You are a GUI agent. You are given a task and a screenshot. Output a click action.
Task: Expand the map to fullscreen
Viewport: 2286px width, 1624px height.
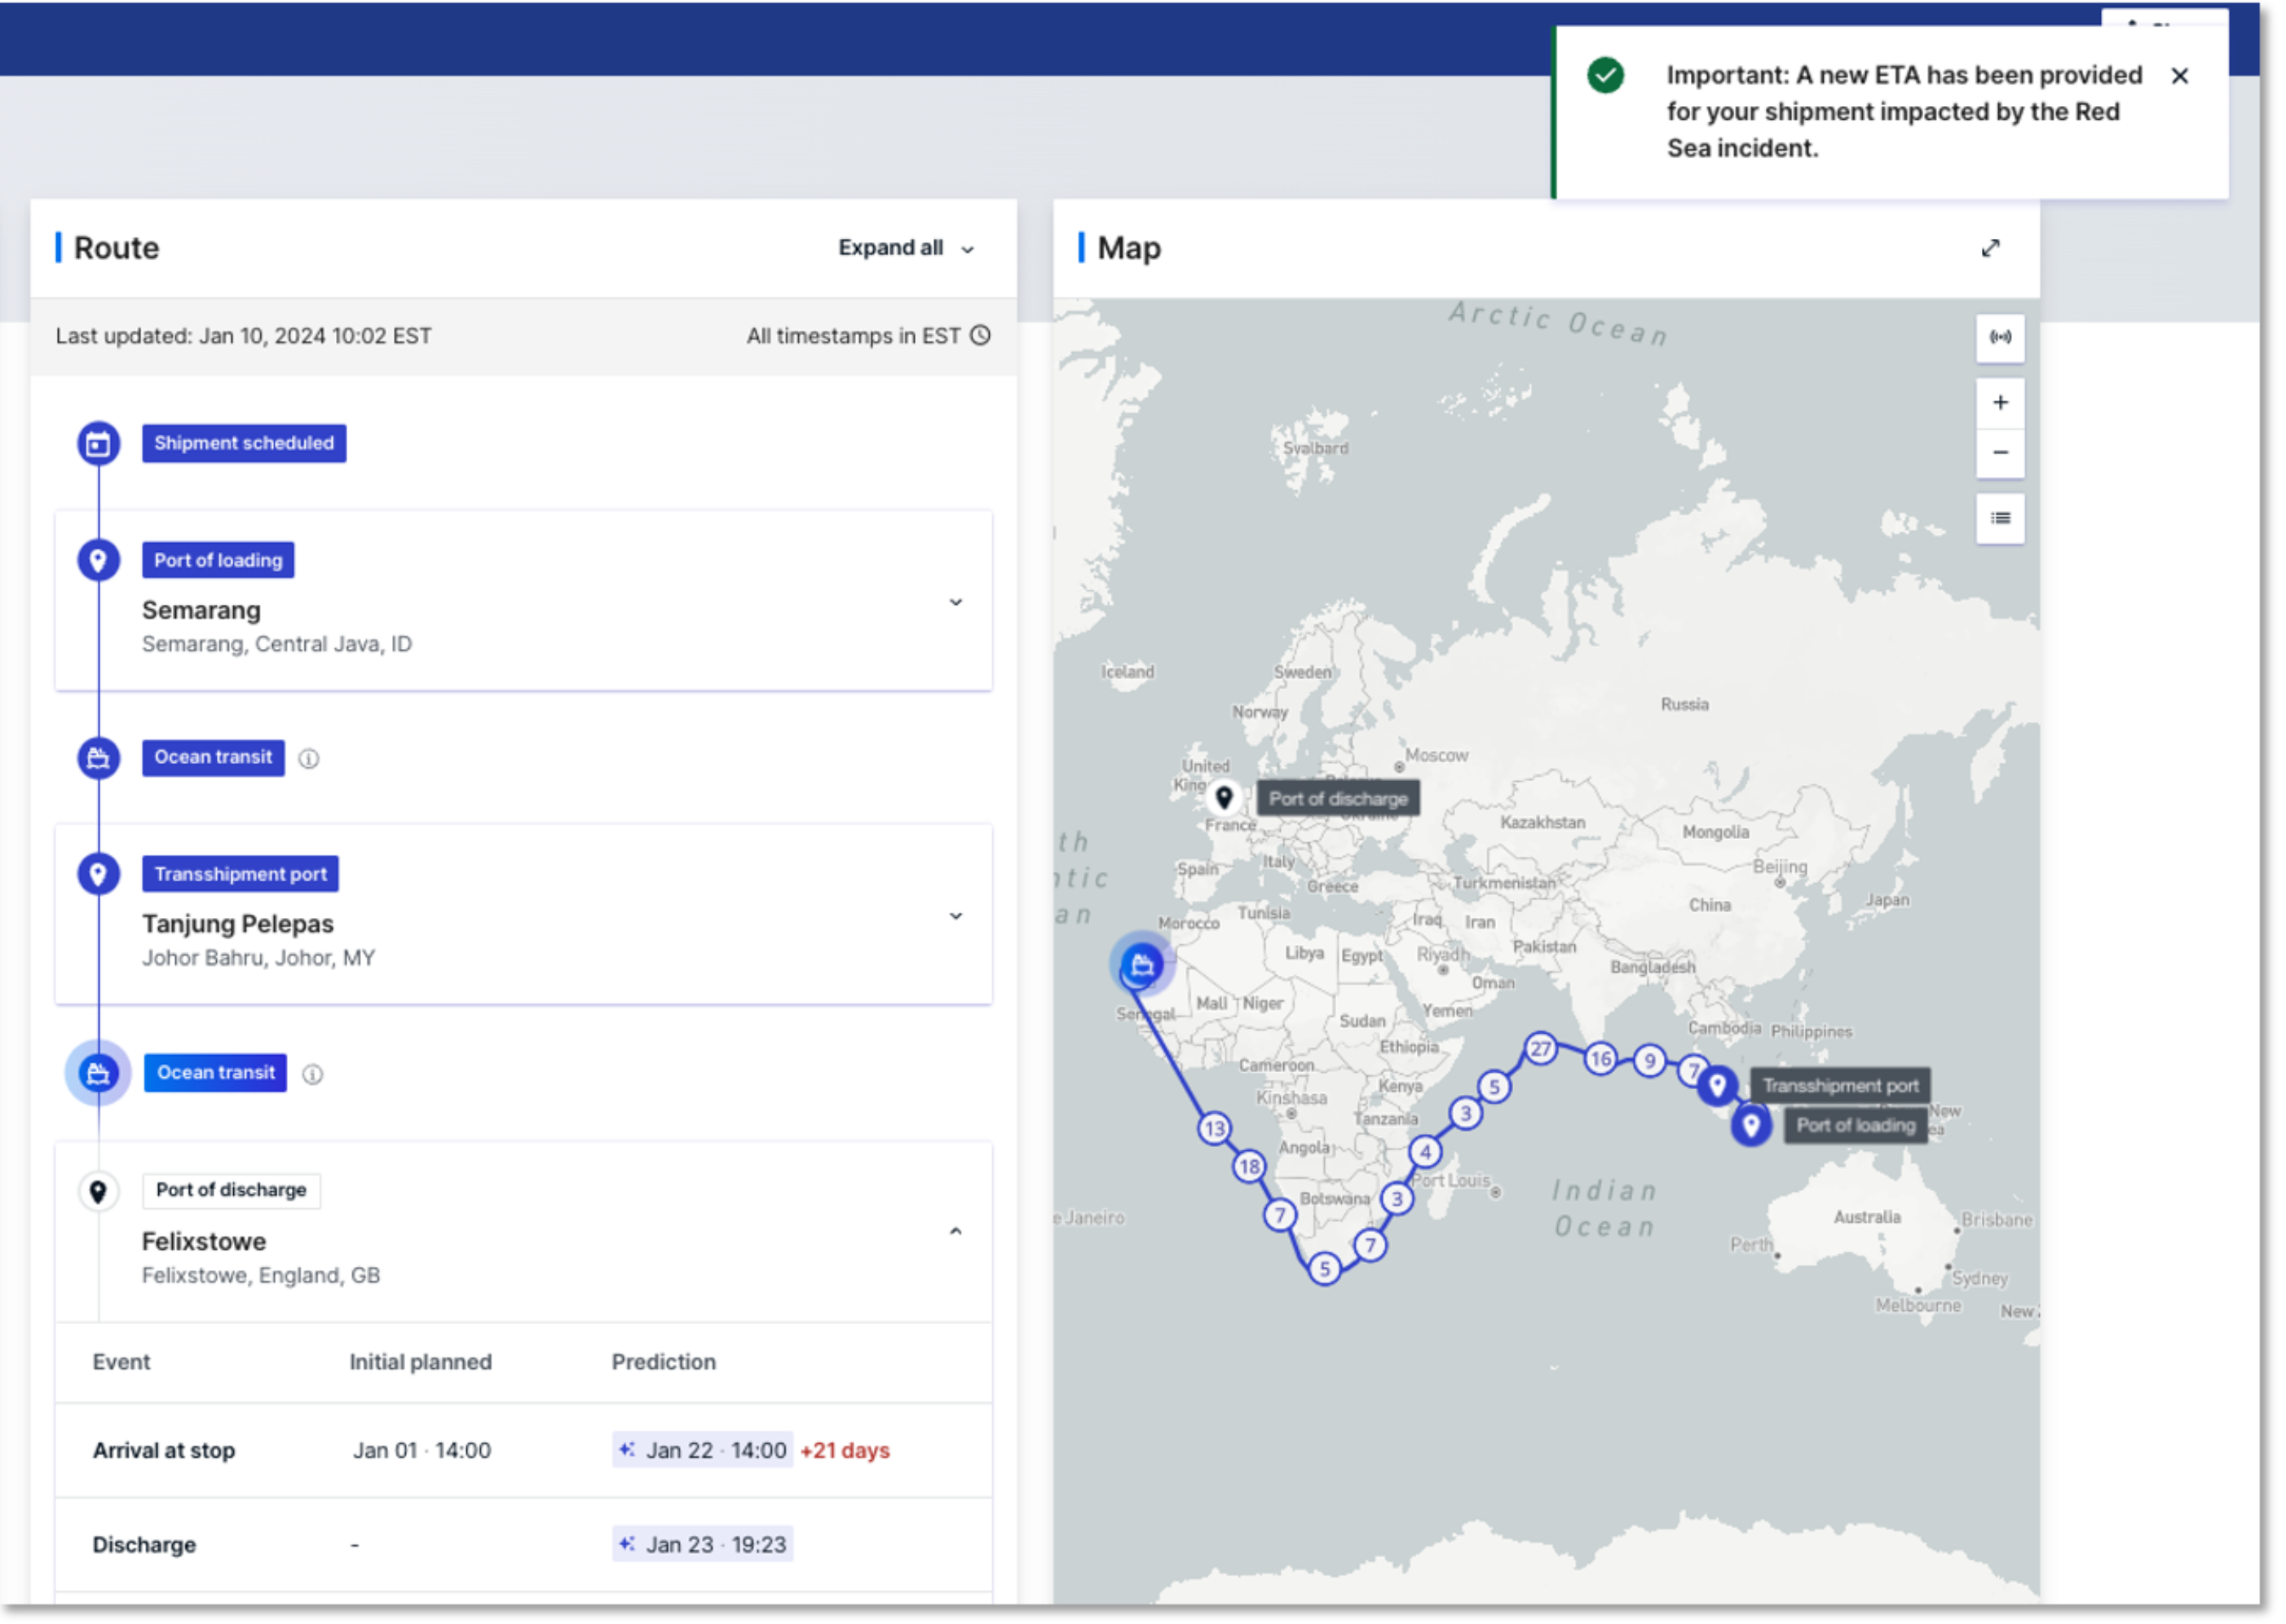tap(1991, 248)
